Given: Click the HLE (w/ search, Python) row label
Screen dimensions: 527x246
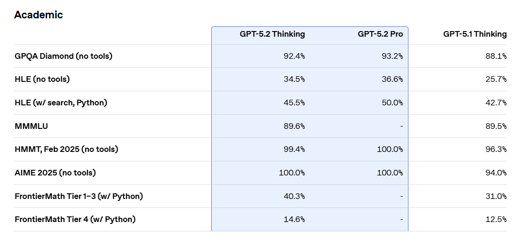Looking at the screenshot, I should click(x=61, y=103).
